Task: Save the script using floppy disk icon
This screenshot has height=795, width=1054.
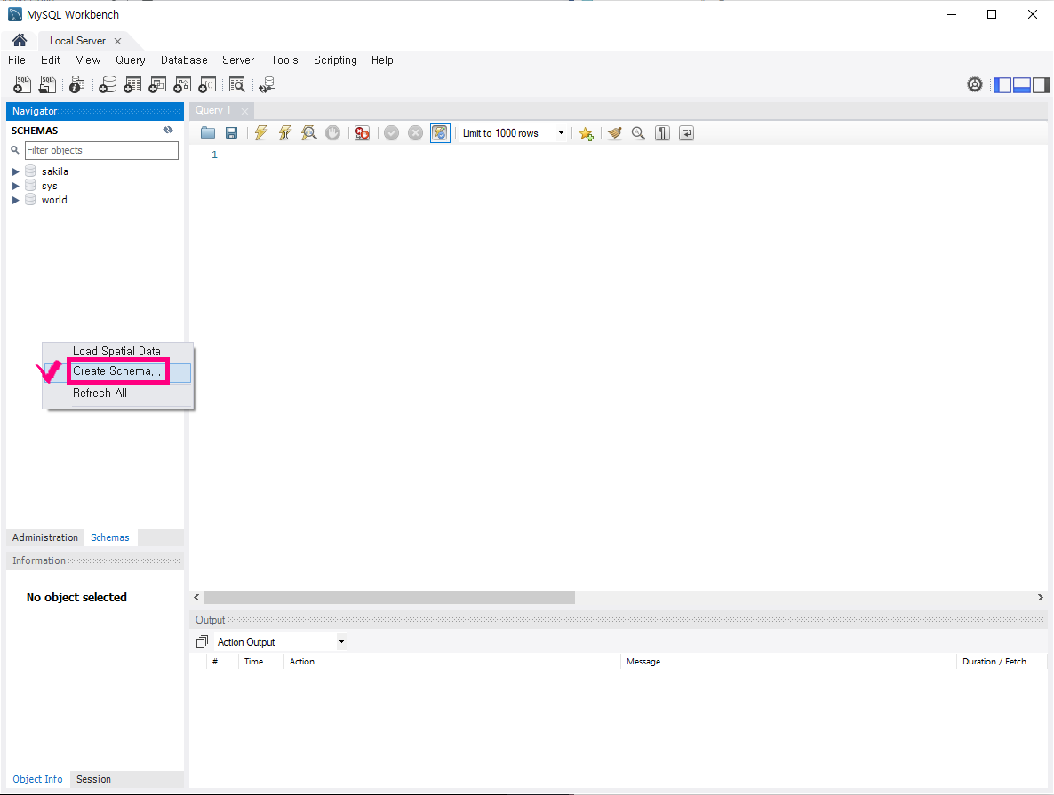Action: [x=231, y=133]
